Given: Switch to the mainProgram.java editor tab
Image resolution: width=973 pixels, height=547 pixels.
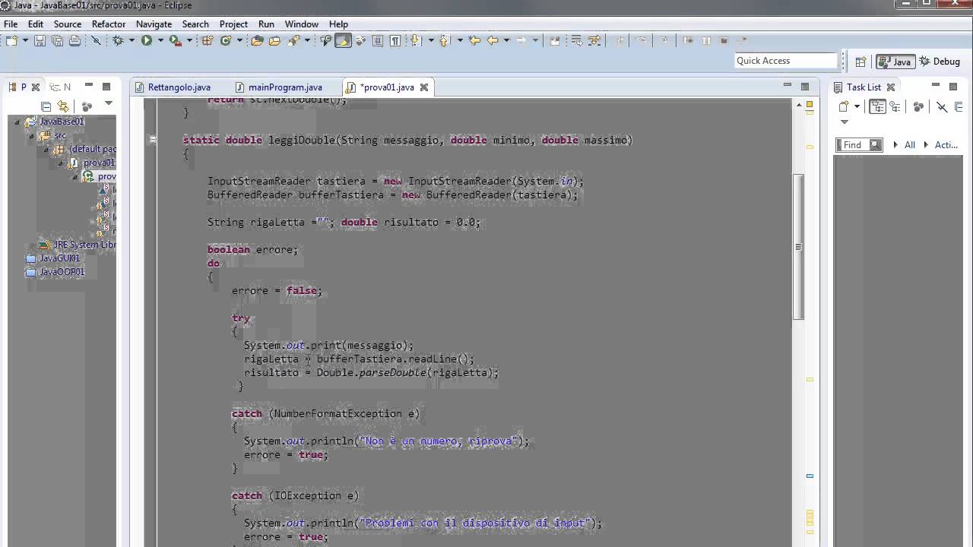Looking at the screenshot, I should tap(279, 87).
